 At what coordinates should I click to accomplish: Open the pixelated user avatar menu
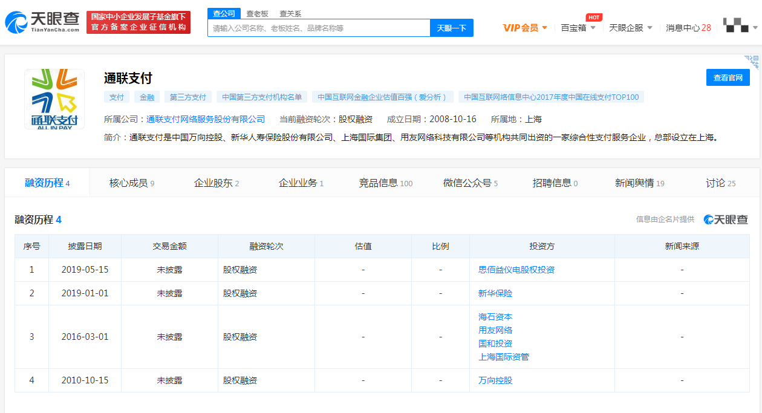click(x=736, y=25)
